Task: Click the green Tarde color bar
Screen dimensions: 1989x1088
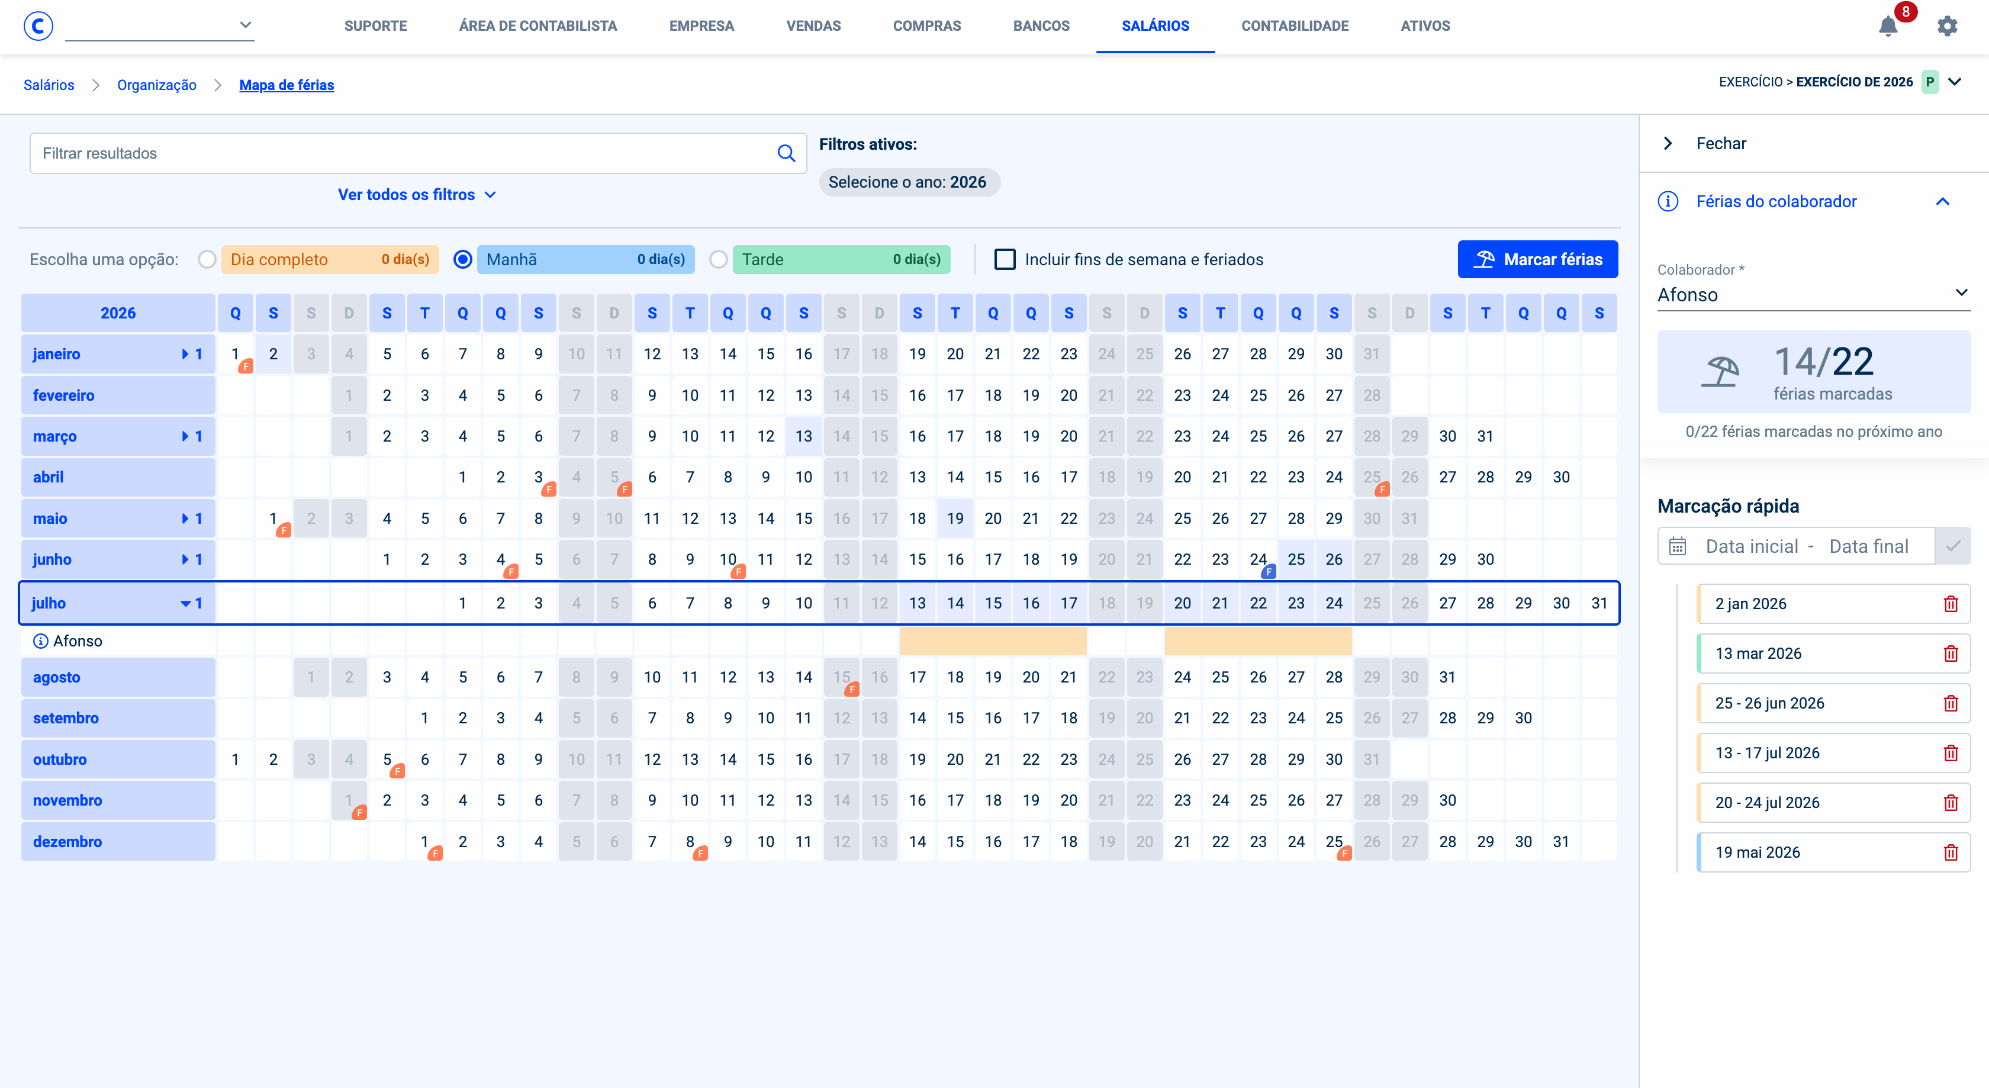Action: pyautogui.click(x=841, y=259)
